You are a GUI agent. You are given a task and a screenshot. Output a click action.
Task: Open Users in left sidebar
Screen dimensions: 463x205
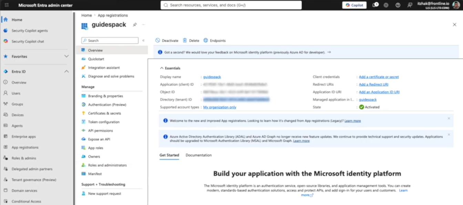16,93
